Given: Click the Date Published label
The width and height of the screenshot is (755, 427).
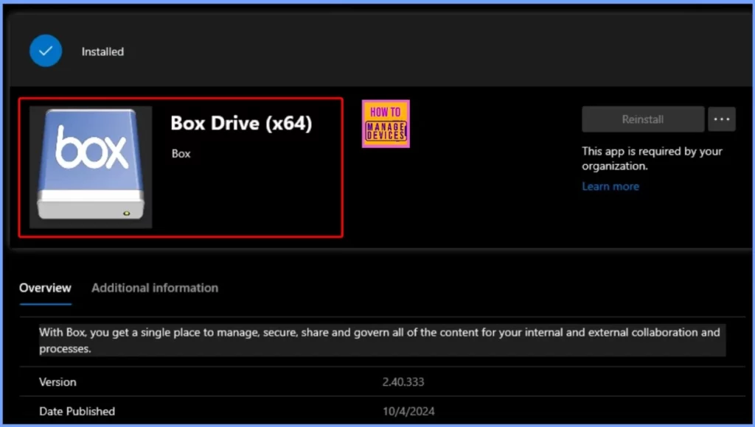Looking at the screenshot, I should (x=77, y=412).
